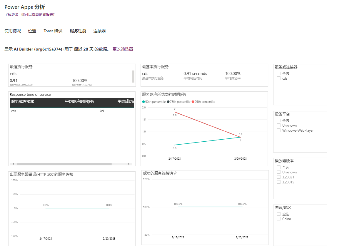Click the right scroll arrow in response table

tap(129, 164)
